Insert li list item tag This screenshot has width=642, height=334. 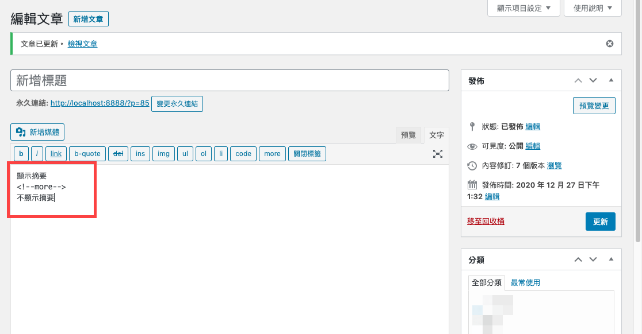click(221, 154)
